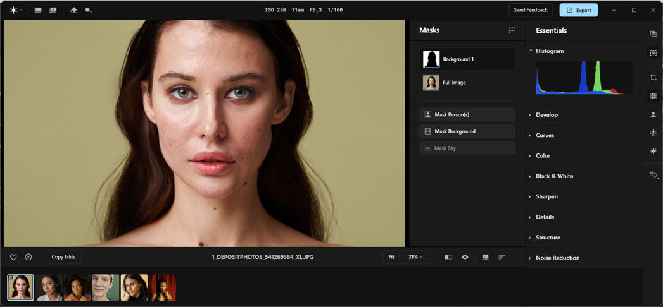
Task: Click the file name 1_DEPOSITPHOTOS_541269384_XL.JPG
Action: coord(263,257)
